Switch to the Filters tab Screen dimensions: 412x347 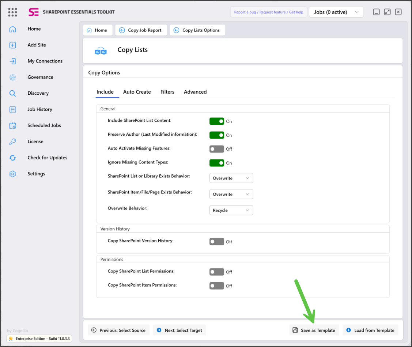pos(167,92)
